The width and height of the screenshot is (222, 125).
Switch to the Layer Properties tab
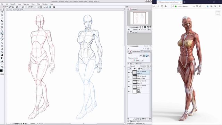[x=135, y=51]
